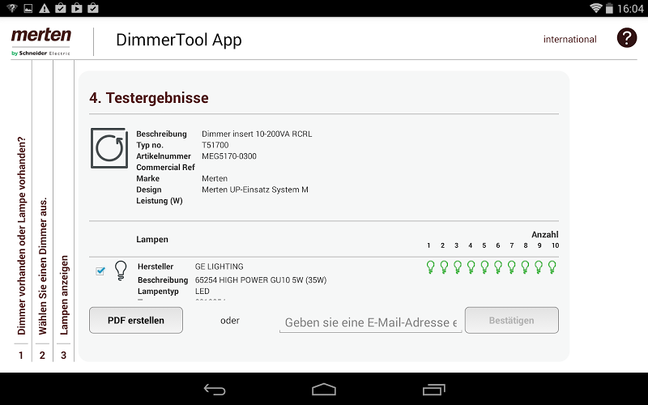The width and height of the screenshot is (648, 405).
Task: Click green bulb under count 6
Action: 498,267
